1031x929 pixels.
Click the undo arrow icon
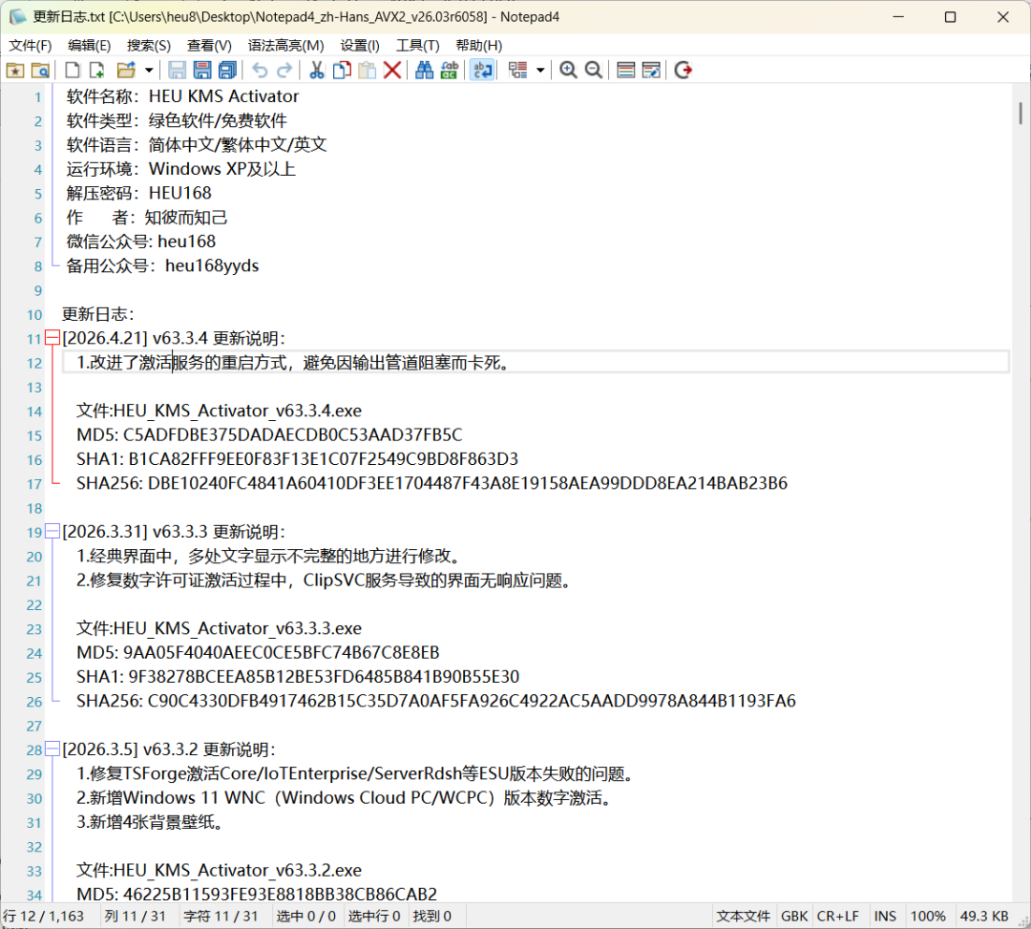260,71
